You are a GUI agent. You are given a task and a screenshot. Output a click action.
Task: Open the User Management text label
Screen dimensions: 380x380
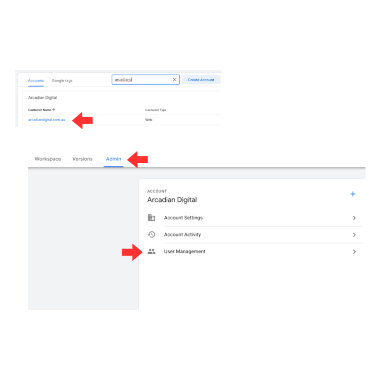click(x=185, y=251)
